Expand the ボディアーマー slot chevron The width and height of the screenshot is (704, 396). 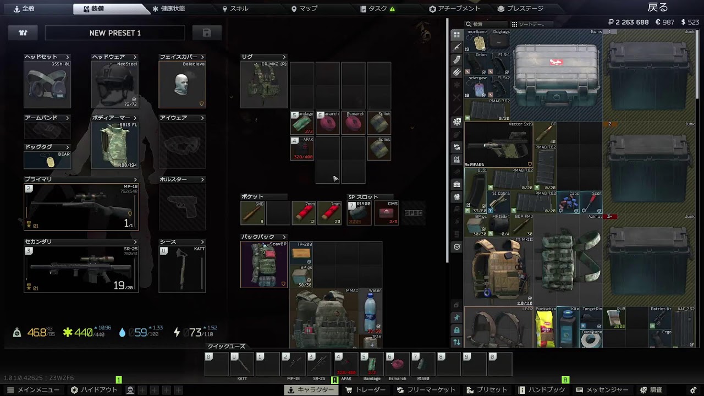[135, 118]
